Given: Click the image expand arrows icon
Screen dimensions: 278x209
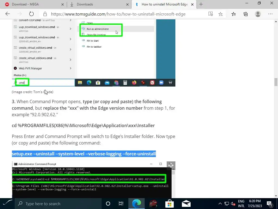Looking at the screenshot, I should tap(171, 165).
